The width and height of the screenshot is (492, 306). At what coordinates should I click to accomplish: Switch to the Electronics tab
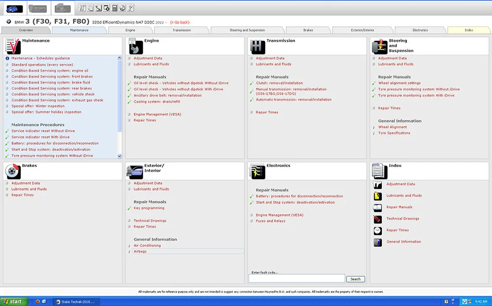[420, 30]
